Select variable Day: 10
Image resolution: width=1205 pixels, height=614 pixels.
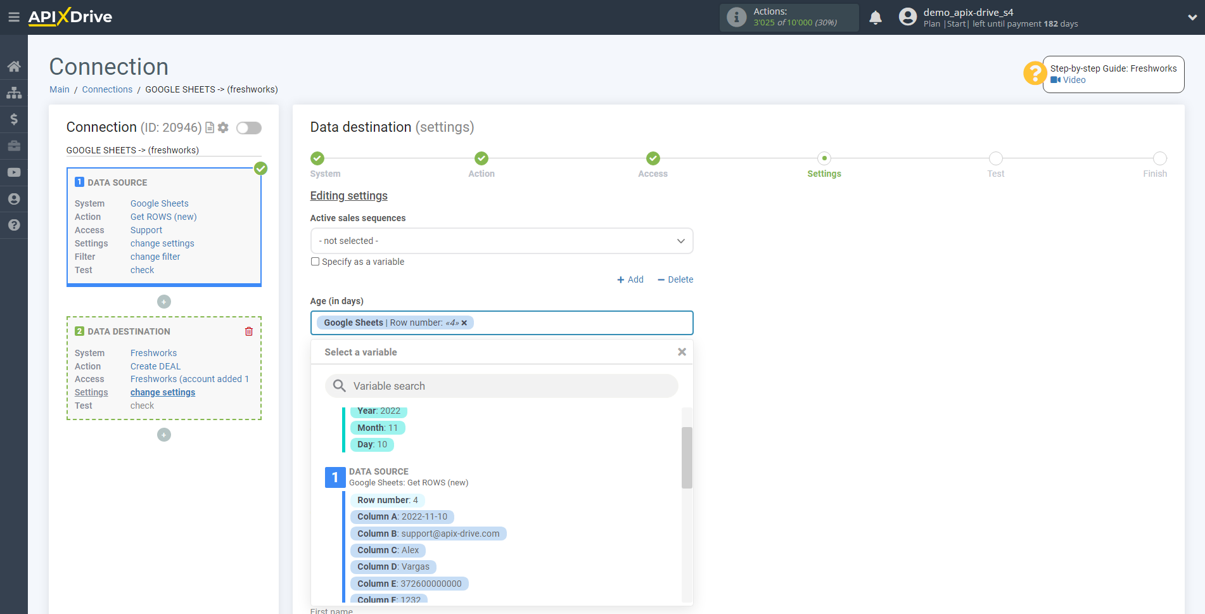pos(372,444)
